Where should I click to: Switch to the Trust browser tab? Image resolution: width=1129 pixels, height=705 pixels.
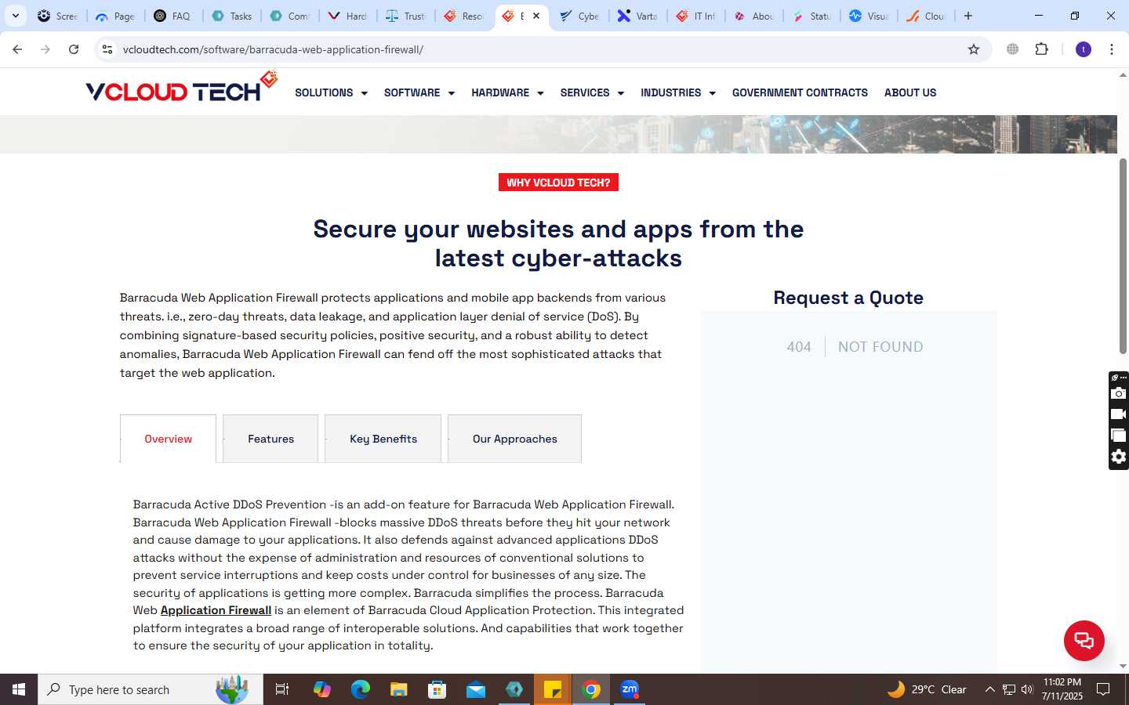(406, 16)
